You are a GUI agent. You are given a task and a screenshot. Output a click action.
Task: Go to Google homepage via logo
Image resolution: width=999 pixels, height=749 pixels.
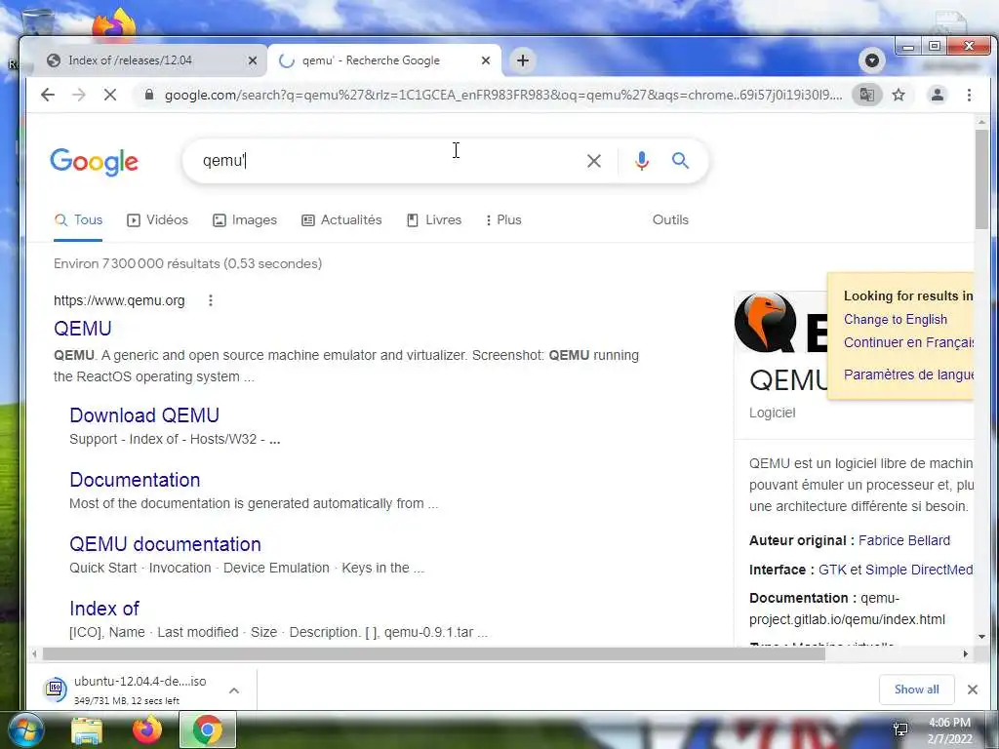tap(95, 162)
